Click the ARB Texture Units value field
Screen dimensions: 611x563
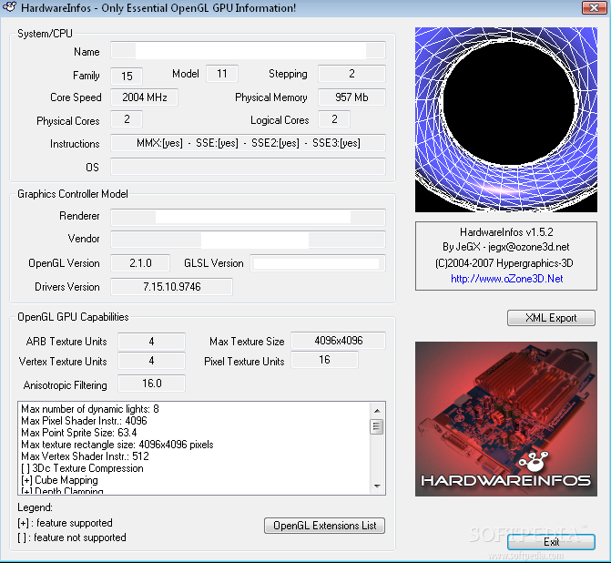(x=151, y=342)
